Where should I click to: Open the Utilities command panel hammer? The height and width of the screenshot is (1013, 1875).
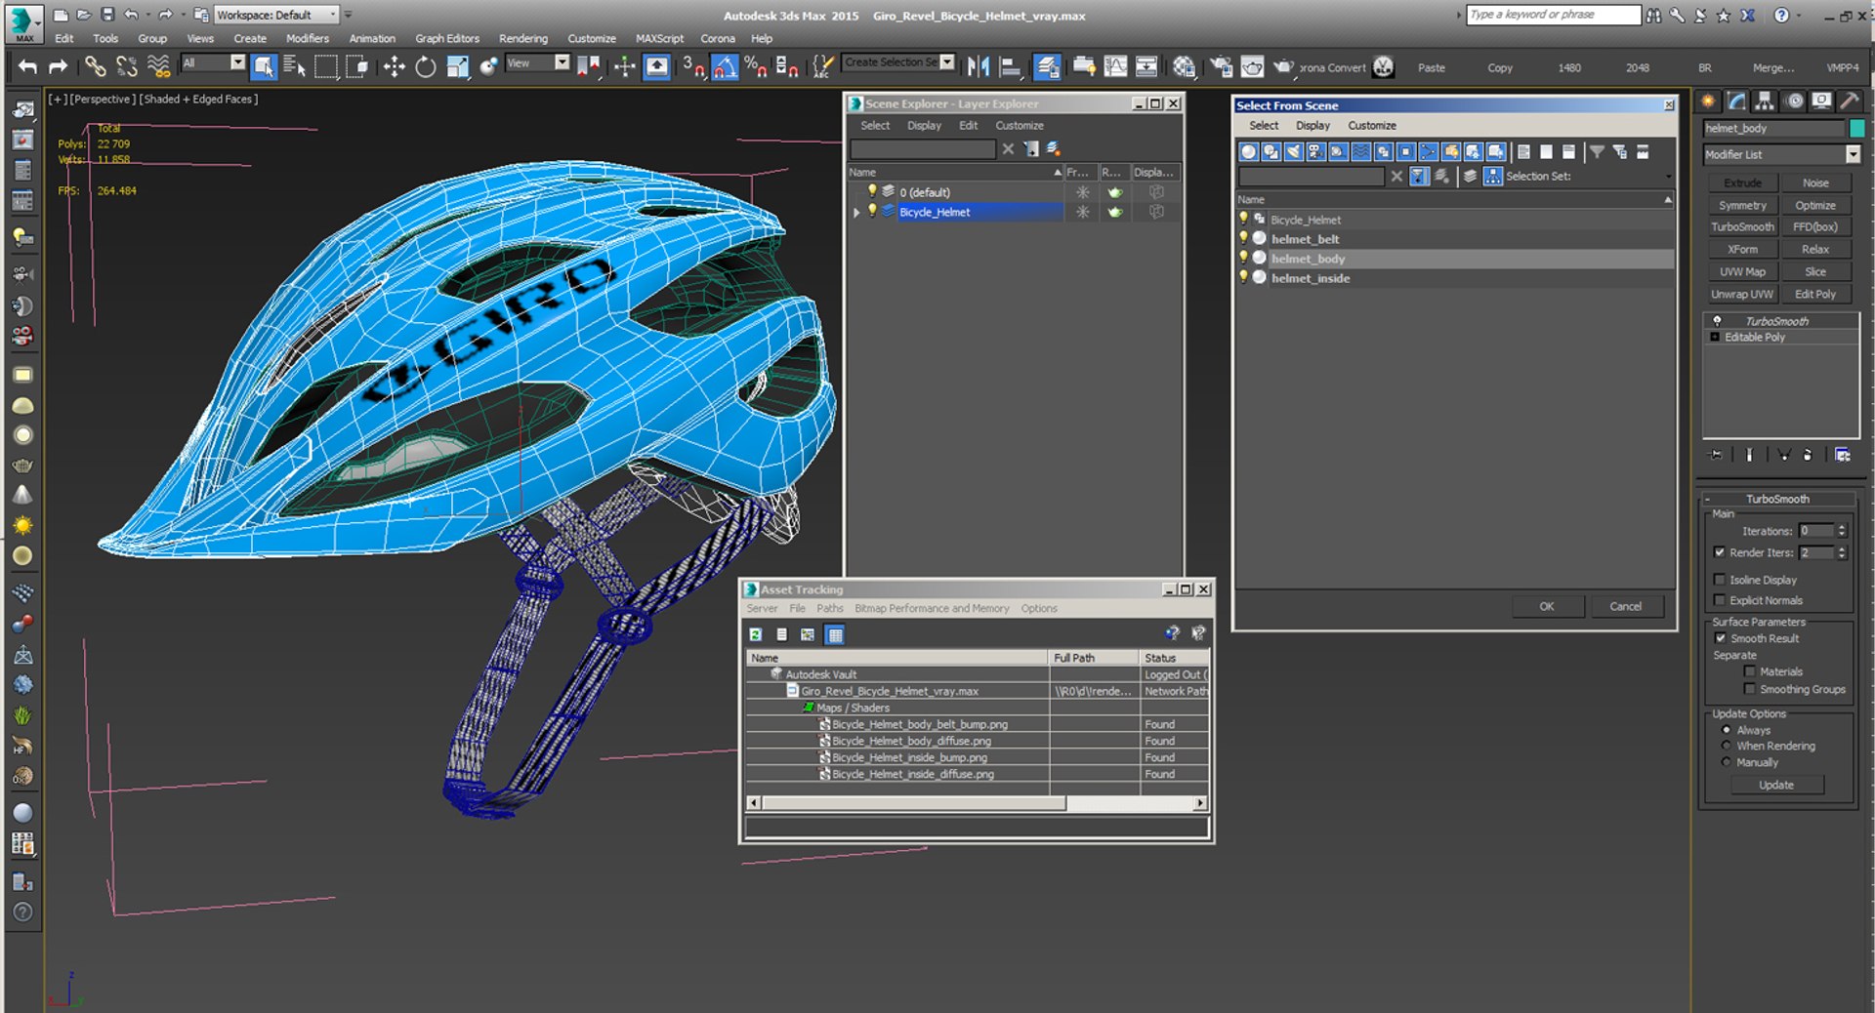(x=1849, y=101)
